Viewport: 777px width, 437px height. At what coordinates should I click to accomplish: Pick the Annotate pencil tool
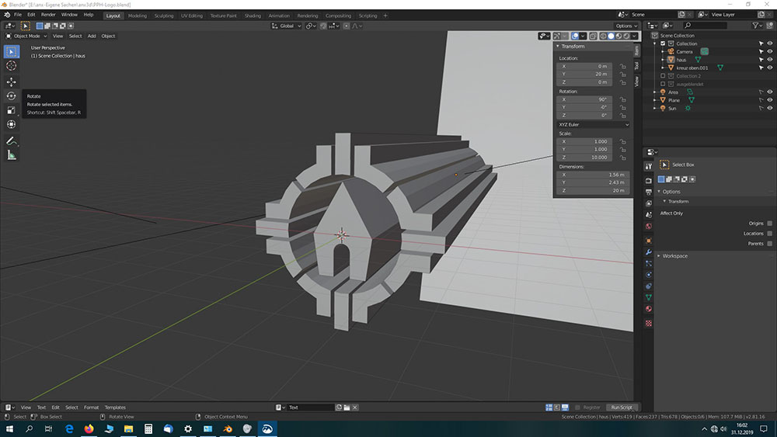coord(11,140)
